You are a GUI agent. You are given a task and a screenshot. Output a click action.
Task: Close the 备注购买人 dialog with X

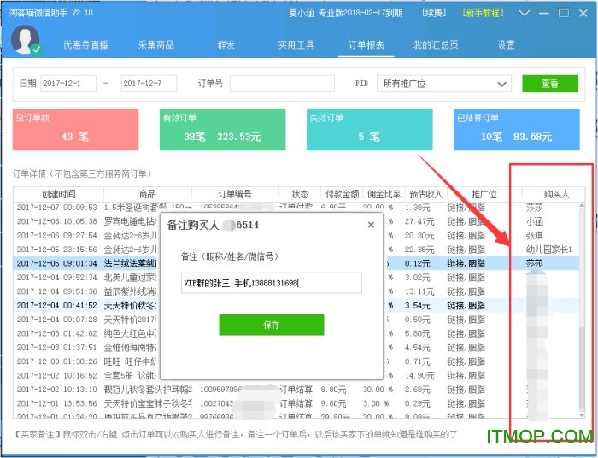point(371,225)
